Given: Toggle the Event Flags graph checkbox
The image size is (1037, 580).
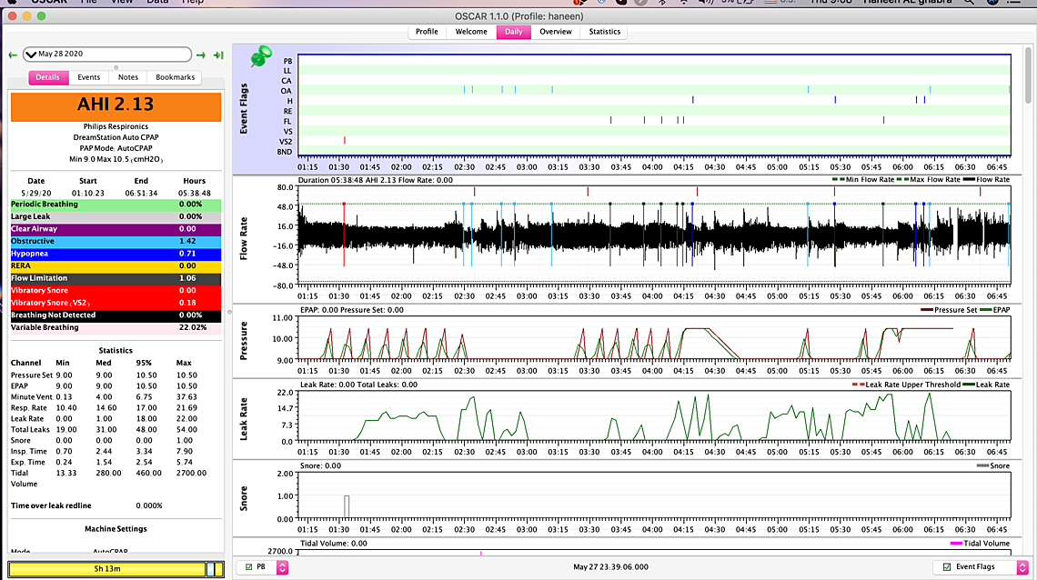Looking at the screenshot, I should pyautogui.click(x=946, y=567).
